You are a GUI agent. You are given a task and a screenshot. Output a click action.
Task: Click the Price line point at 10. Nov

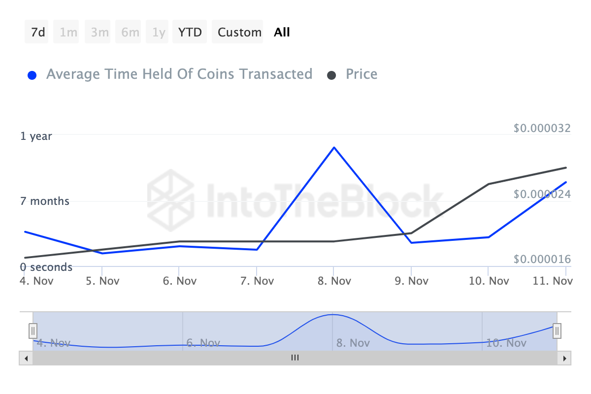tap(488, 184)
